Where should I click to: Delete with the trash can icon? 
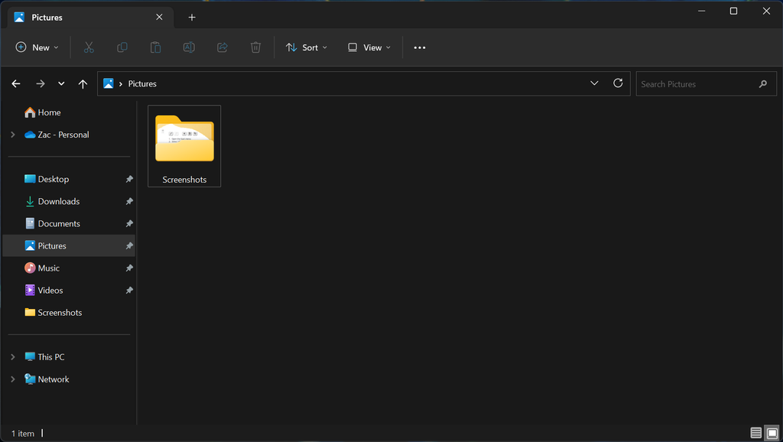click(x=255, y=47)
